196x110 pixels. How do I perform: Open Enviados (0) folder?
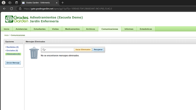(12, 50)
